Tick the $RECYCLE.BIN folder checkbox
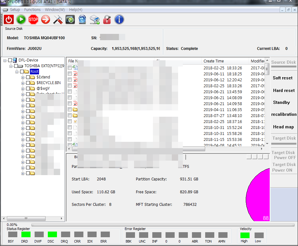298x246 pixels. pos(28,83)
